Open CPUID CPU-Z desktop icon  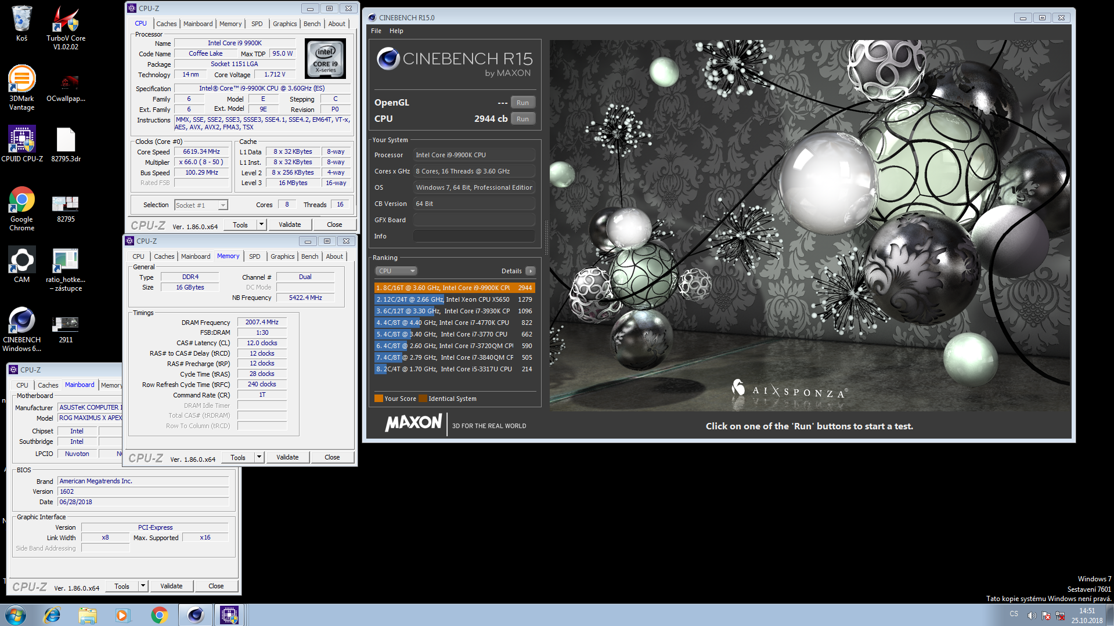(x=22, y=144)
